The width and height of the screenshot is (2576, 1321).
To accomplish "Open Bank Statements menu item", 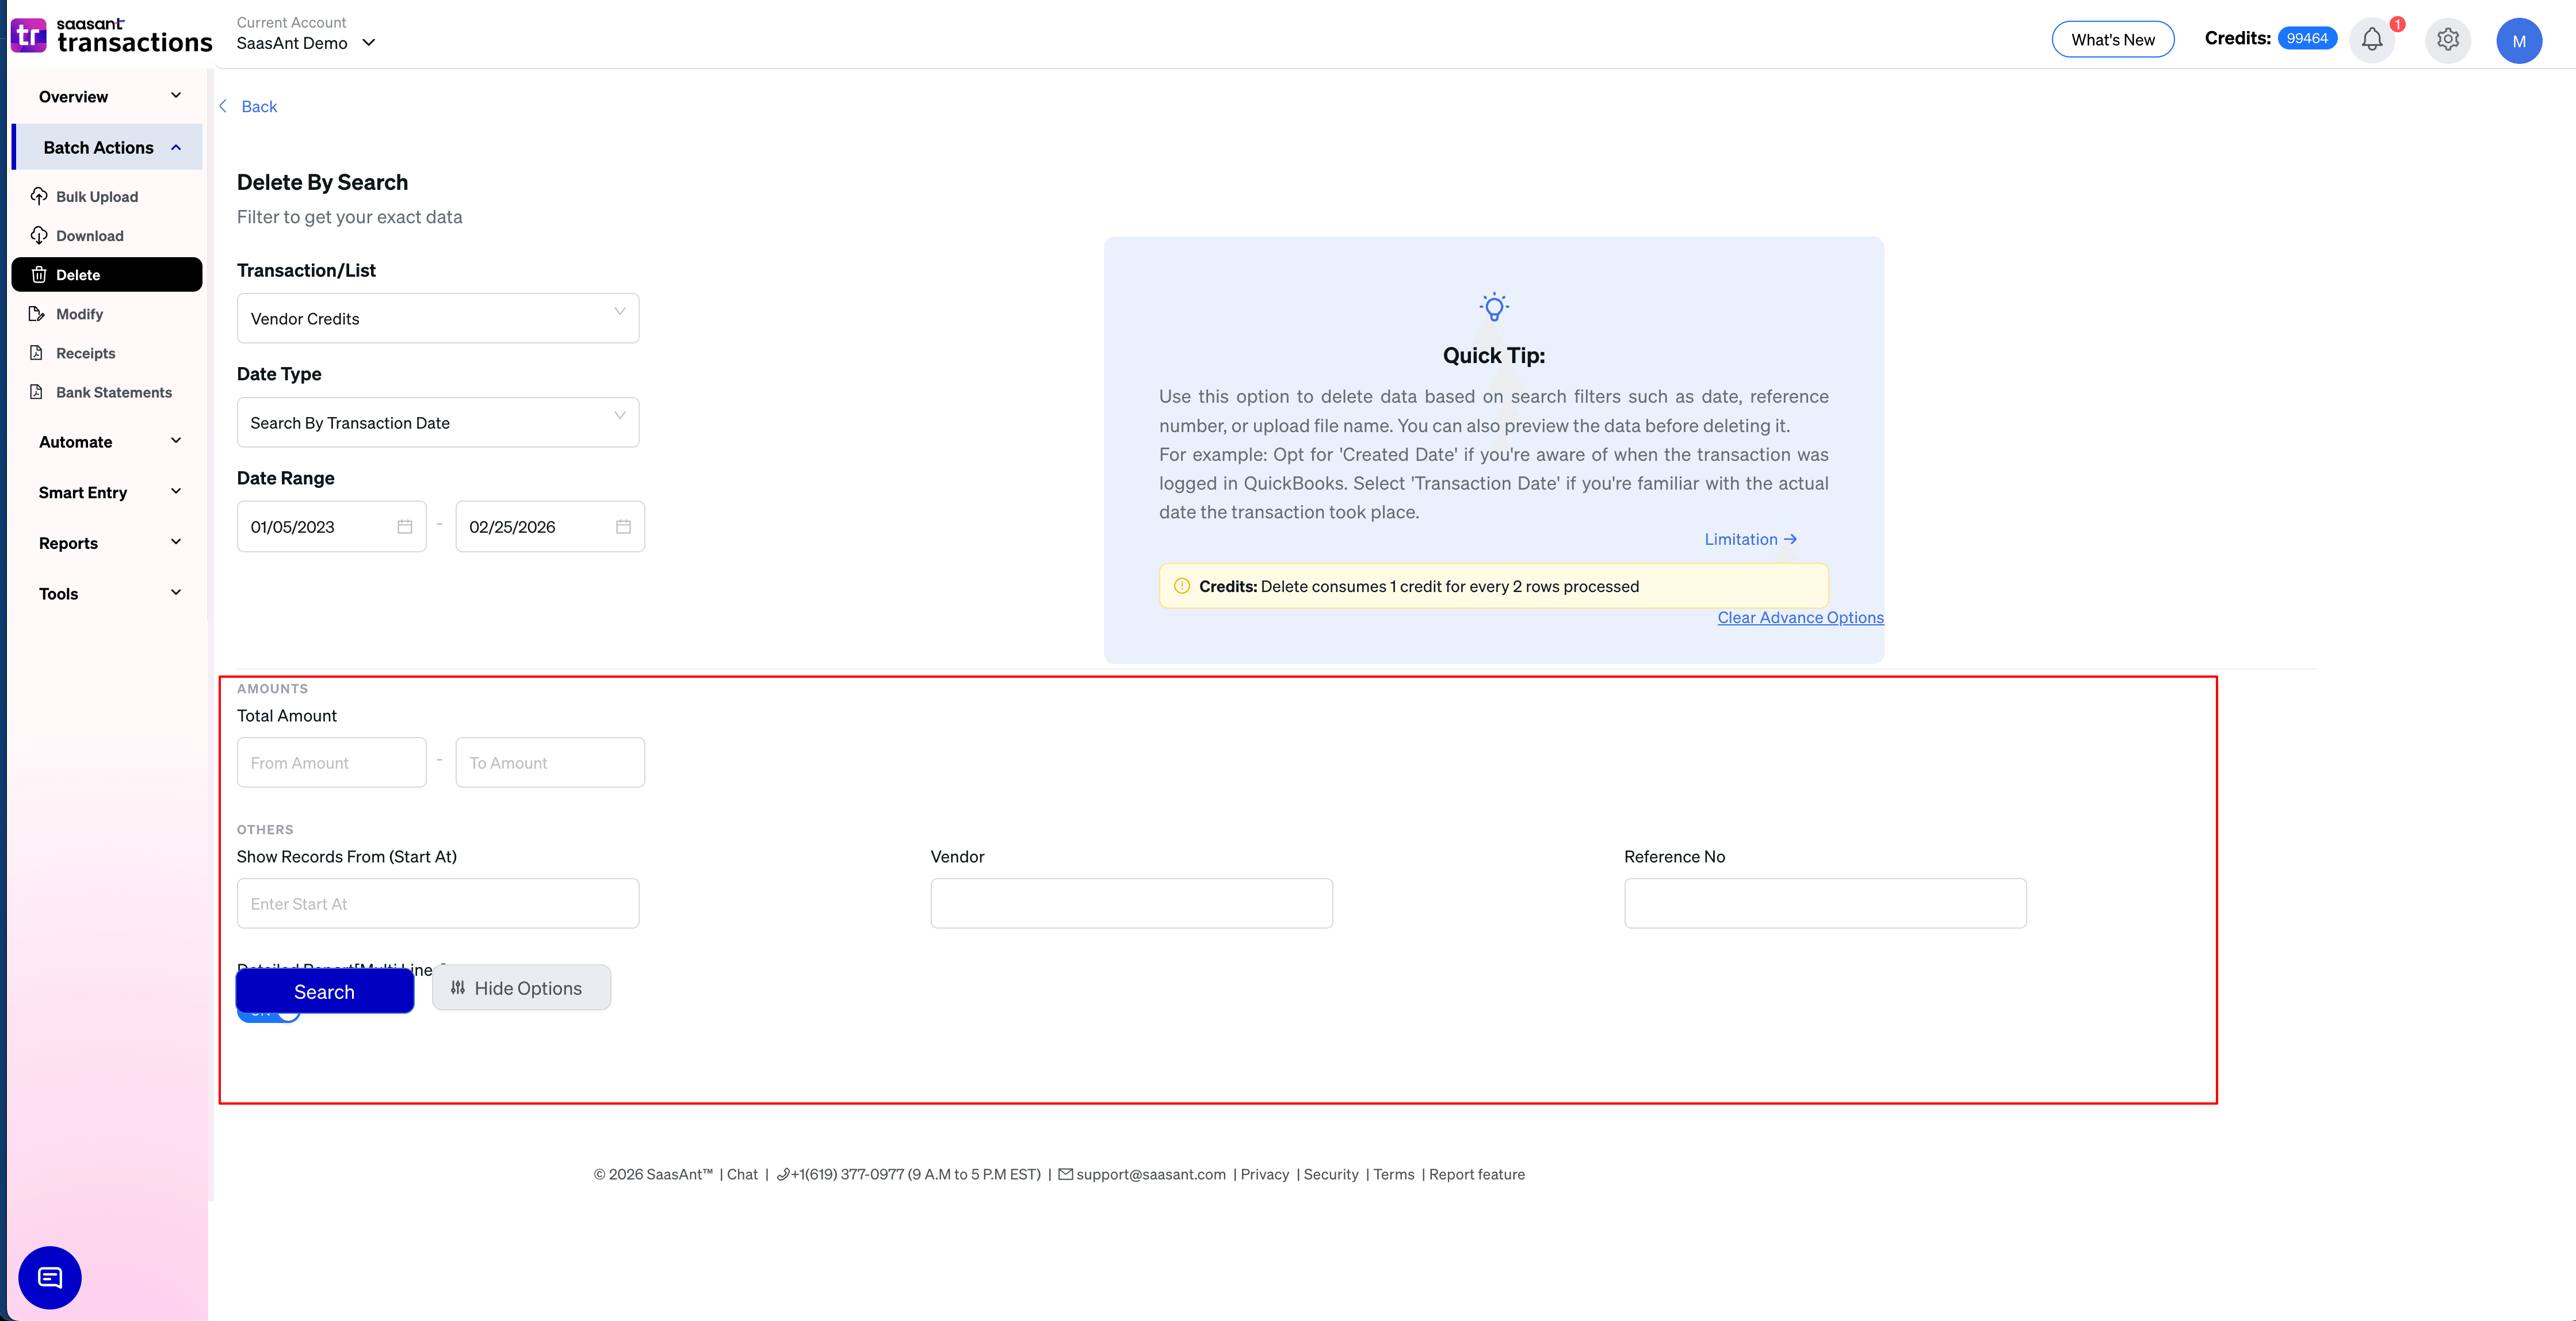I will point(113,393).
